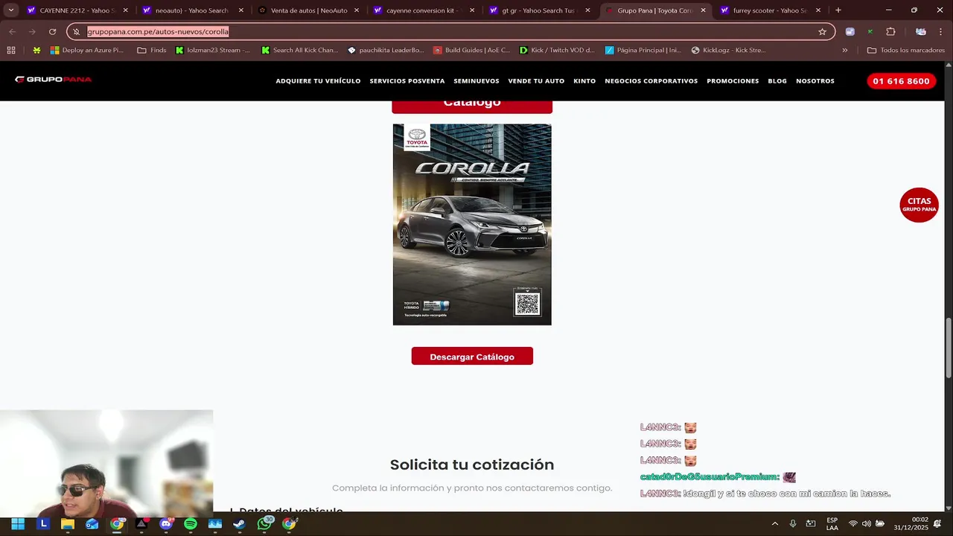Viewport: 953px width, 536px height.
Task: Call the 01 616 8600 phone button
Action: pos(901,81)
